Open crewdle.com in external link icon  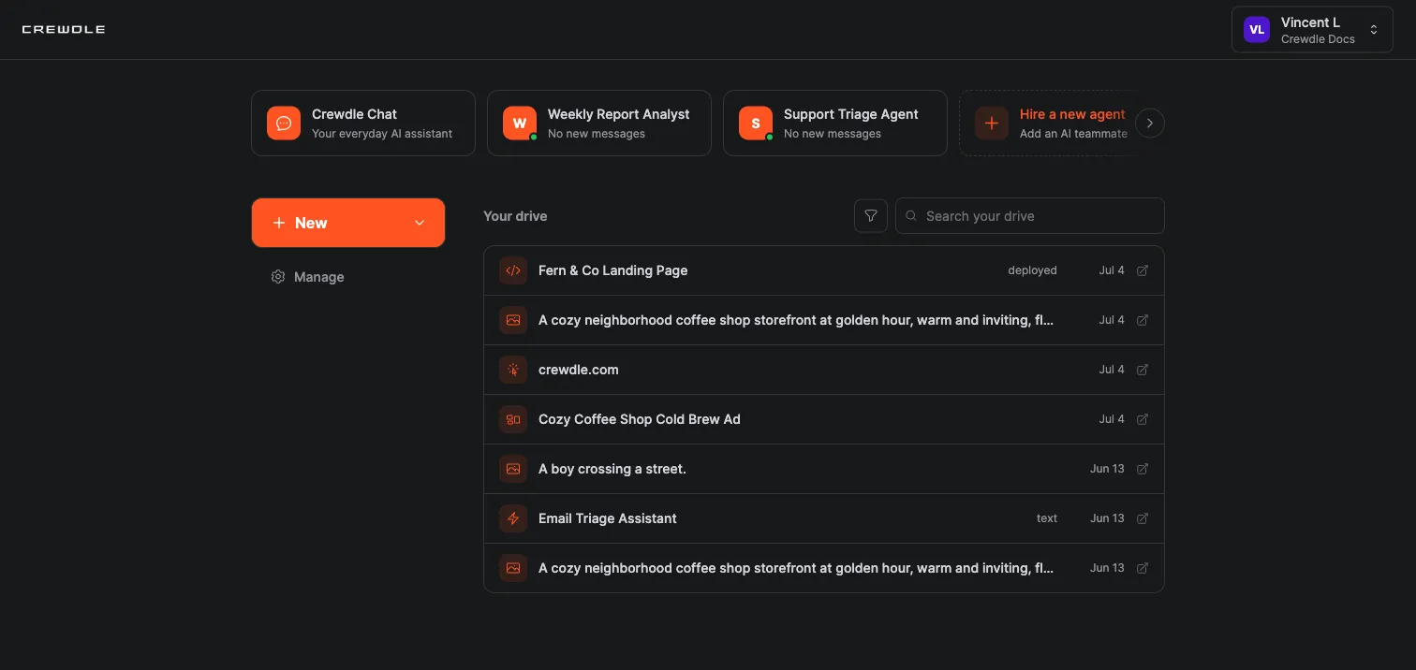[x=1143, y=370]
